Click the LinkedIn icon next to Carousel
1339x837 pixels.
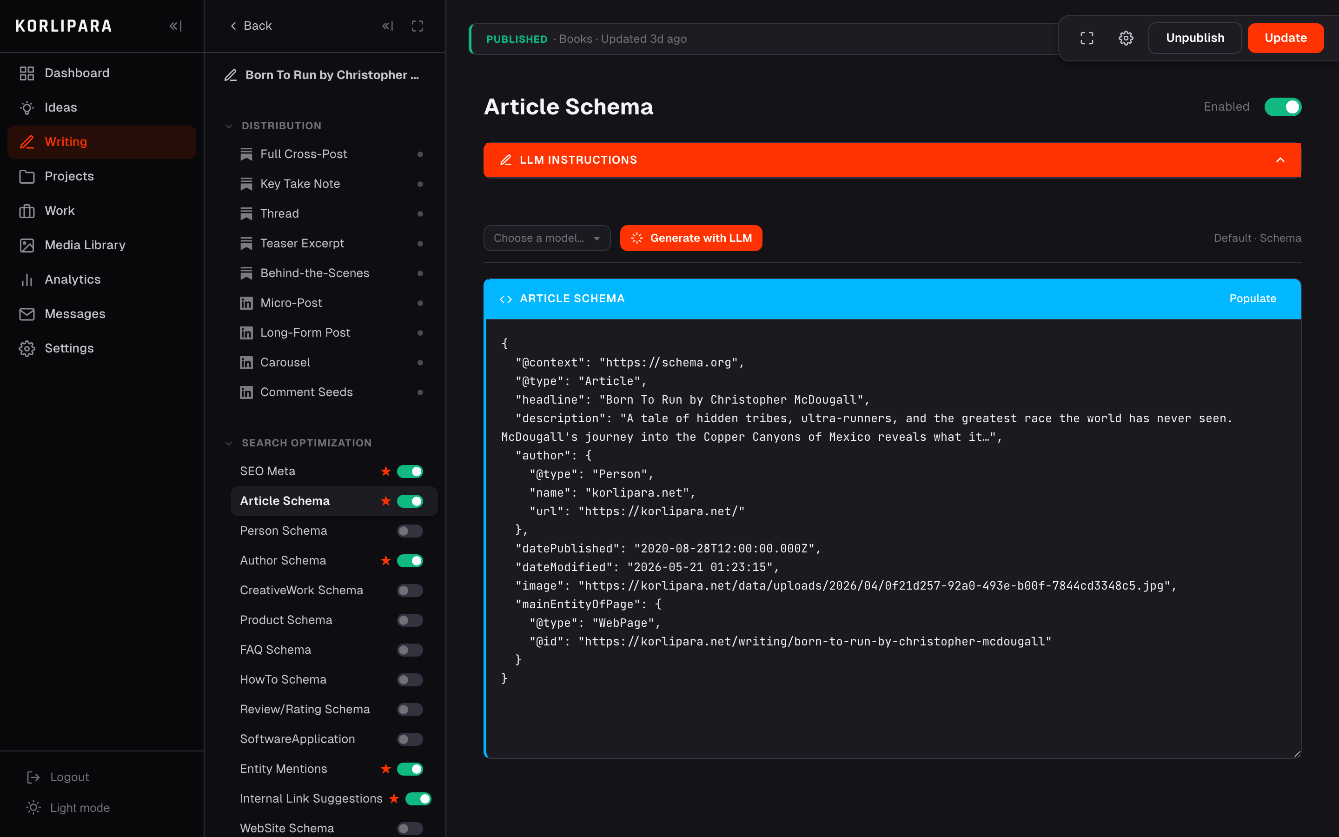(246, 363)
